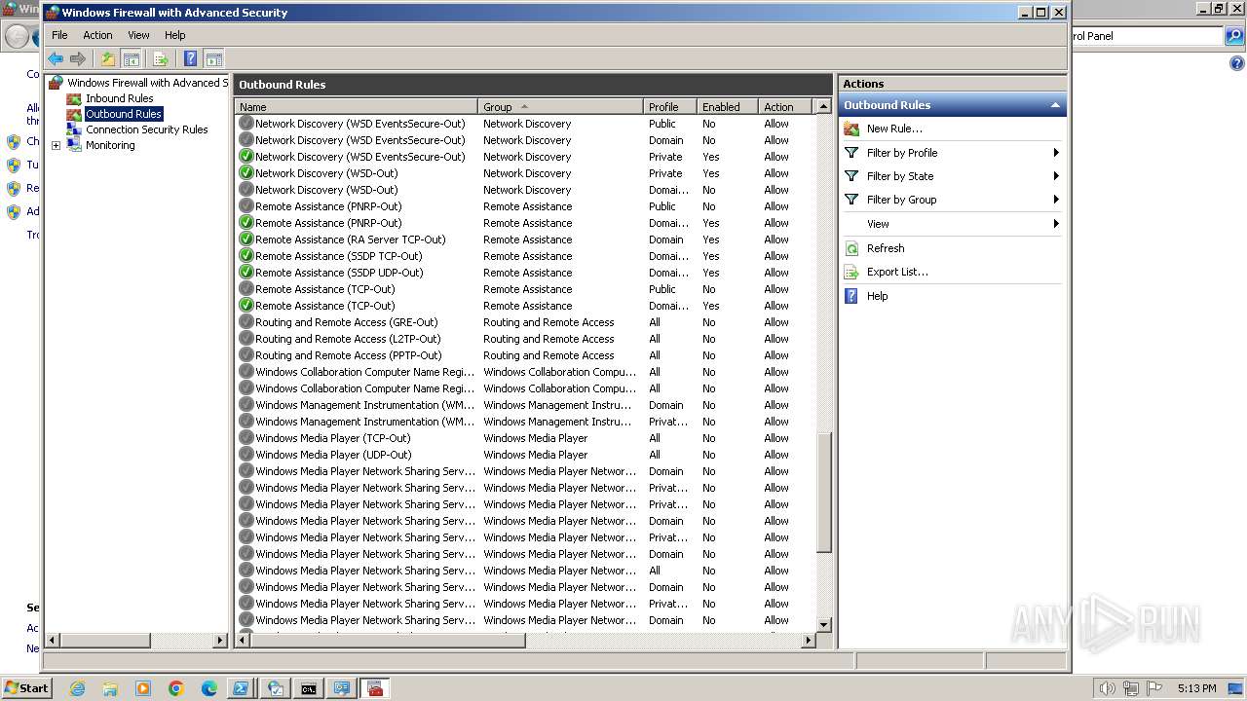The image size is (1247, 701).
Task: Click rules list horizontal scrollbar right arrow
Action: coord(808,640)
